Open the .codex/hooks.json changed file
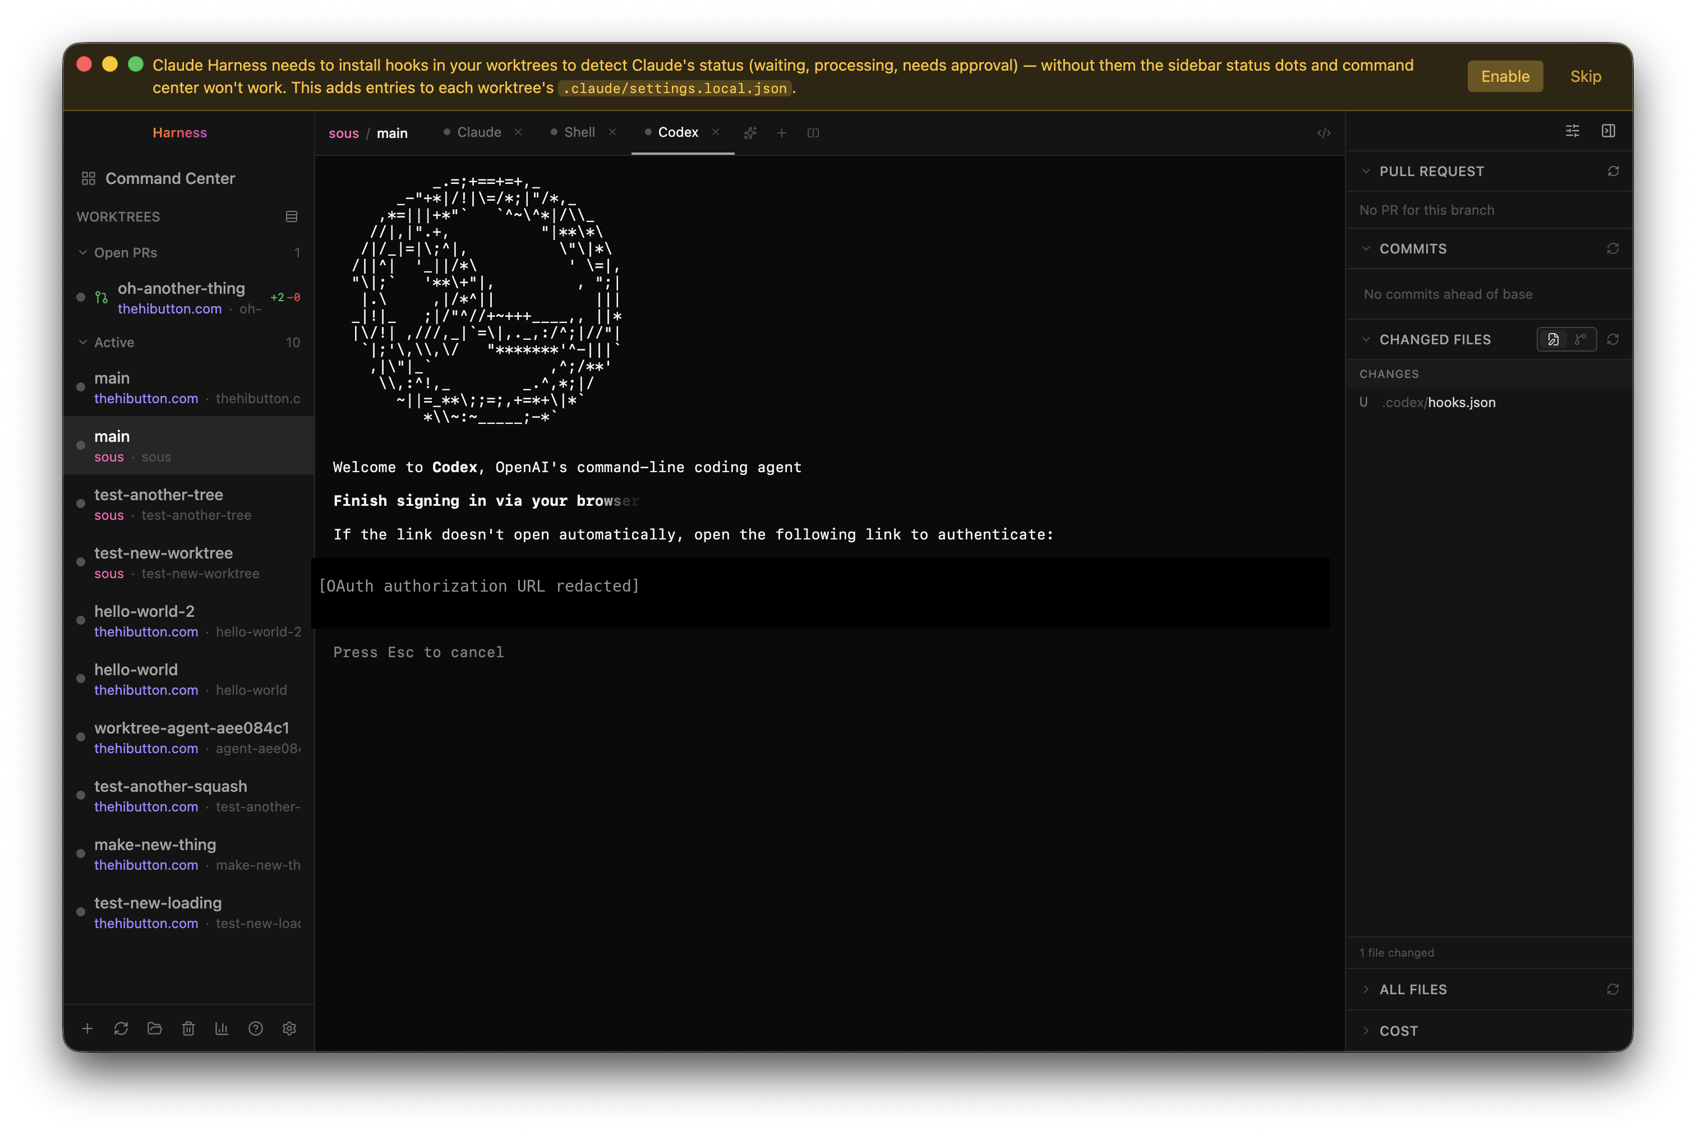The height and width of the screenshot is (1135, 1696). coord(1489,403)
